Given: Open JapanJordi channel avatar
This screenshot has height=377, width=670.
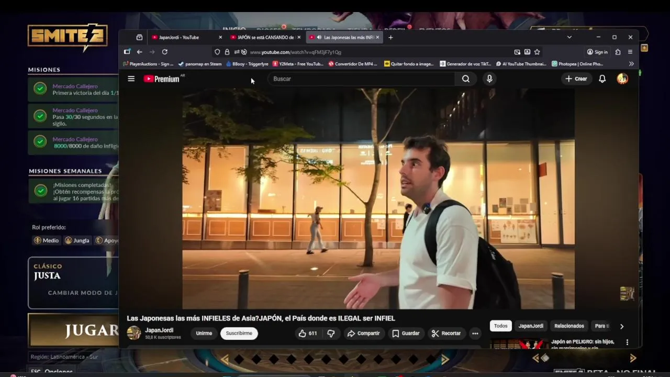Looking at the screenshot, I should pyautogui.click(x=134, y=332).
